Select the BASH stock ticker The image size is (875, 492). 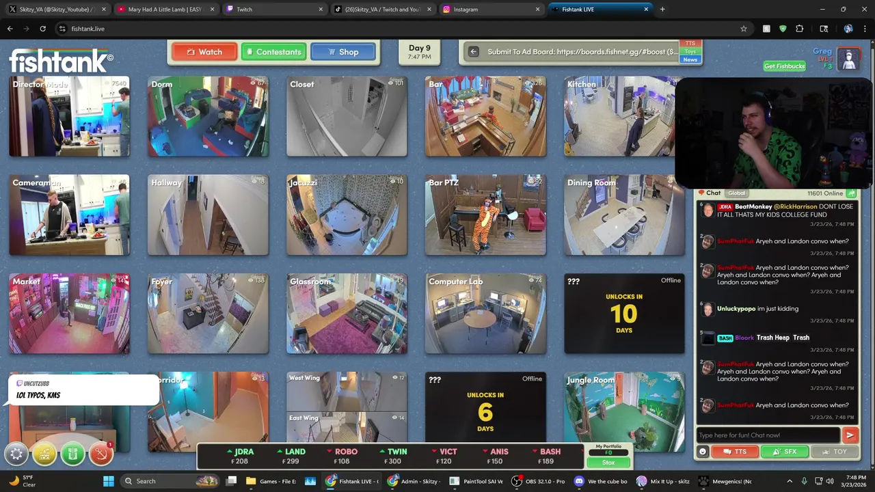(546, 456)
